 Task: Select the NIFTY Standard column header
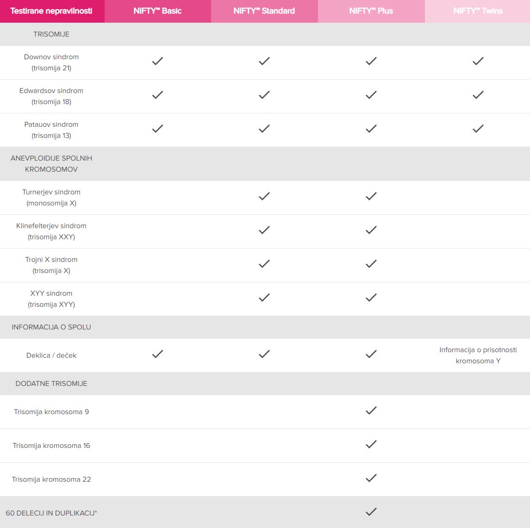pyautogui.click(x=264, y=11)
